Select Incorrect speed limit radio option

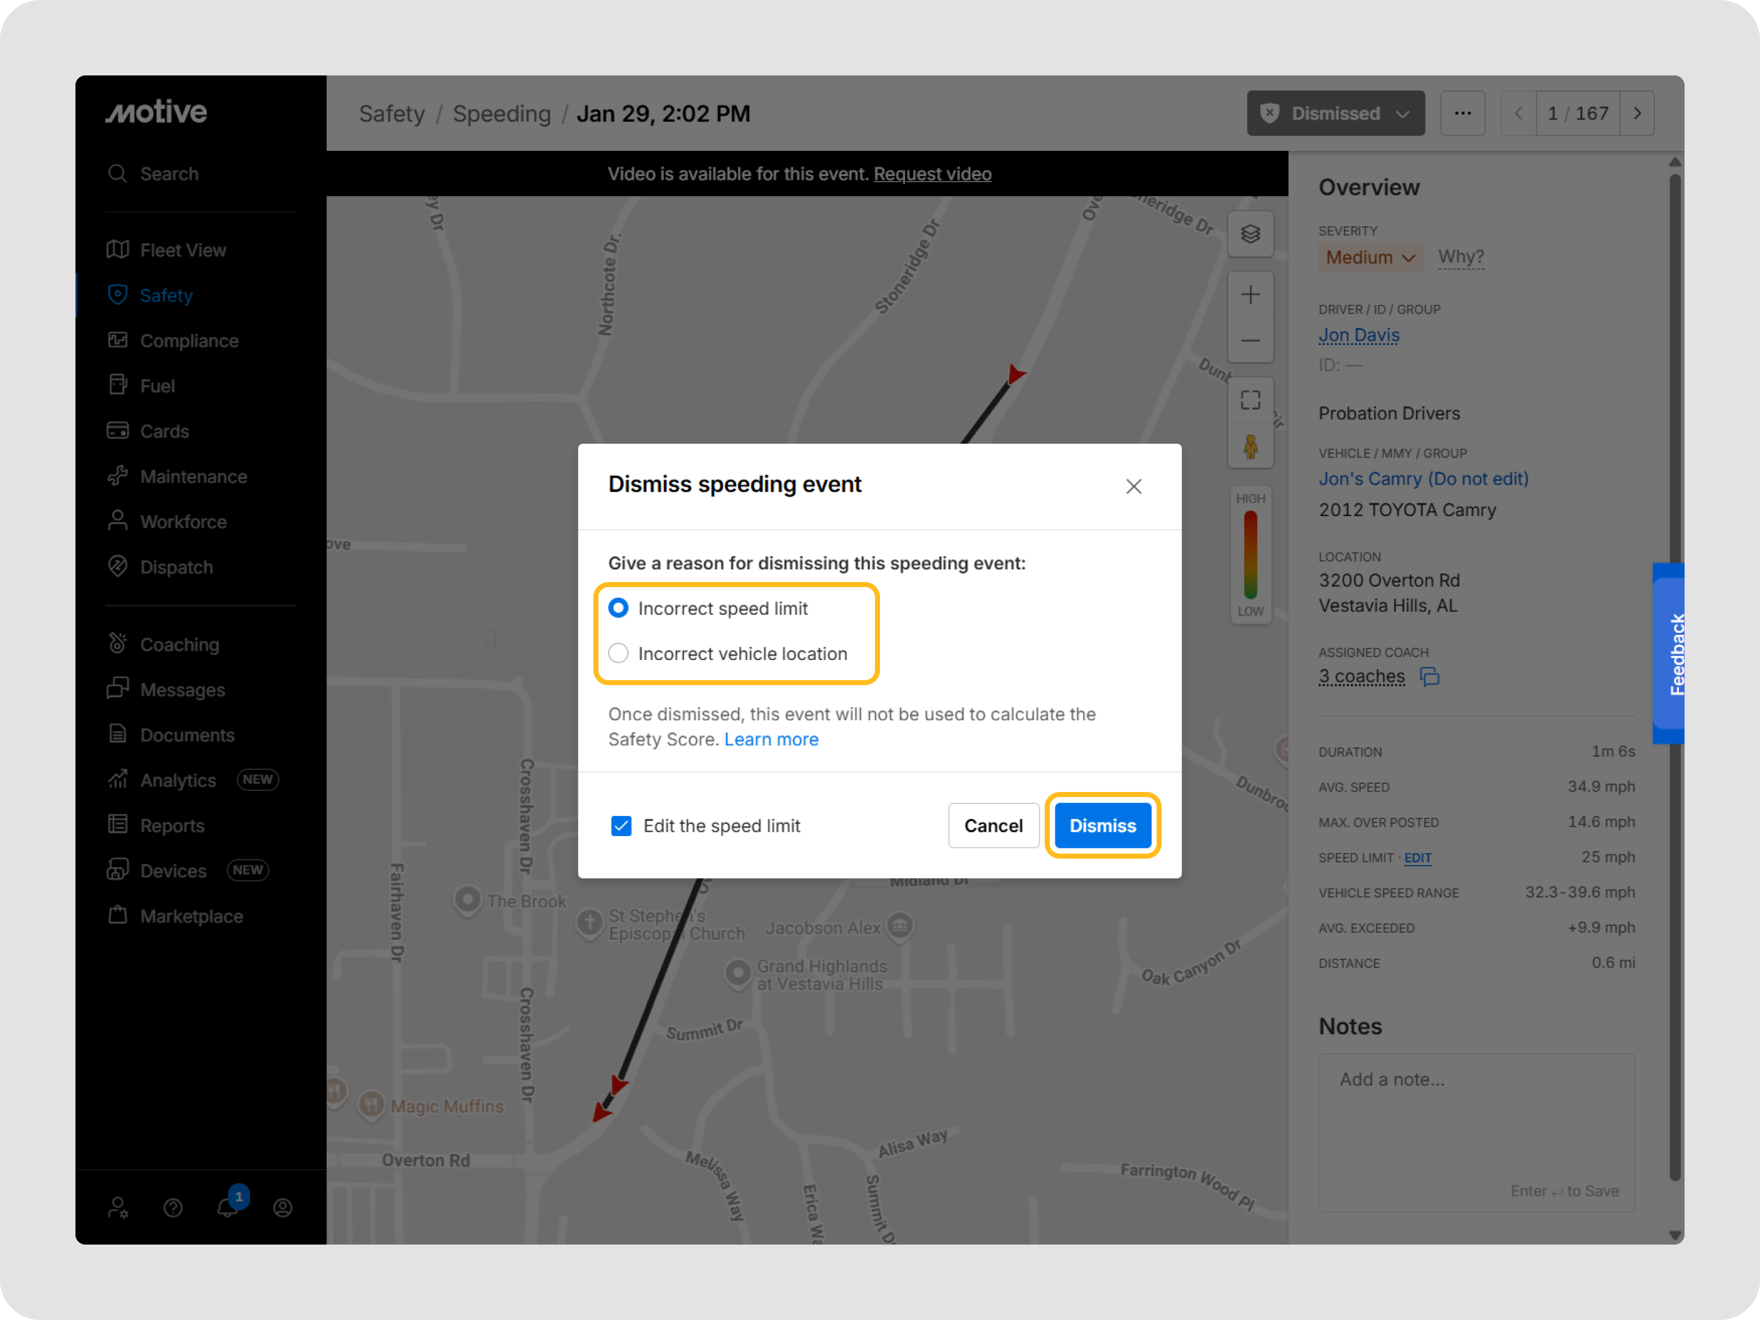tap(619, 608)
